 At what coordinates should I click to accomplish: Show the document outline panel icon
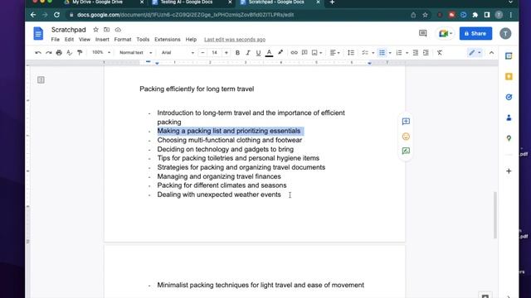[x=41, y=79]
